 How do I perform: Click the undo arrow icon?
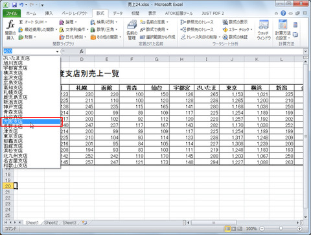21,5
